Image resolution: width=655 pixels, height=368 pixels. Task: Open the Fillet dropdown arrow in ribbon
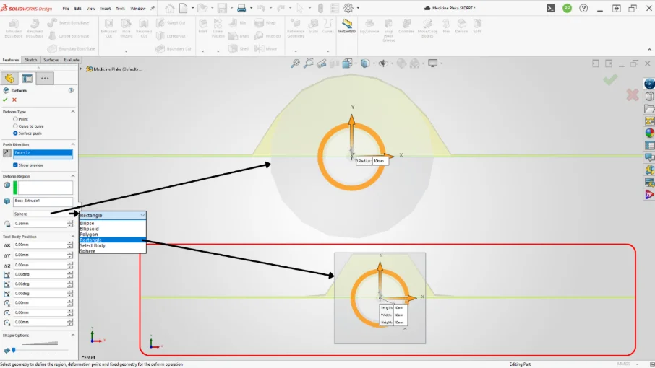tap(202, 51)
